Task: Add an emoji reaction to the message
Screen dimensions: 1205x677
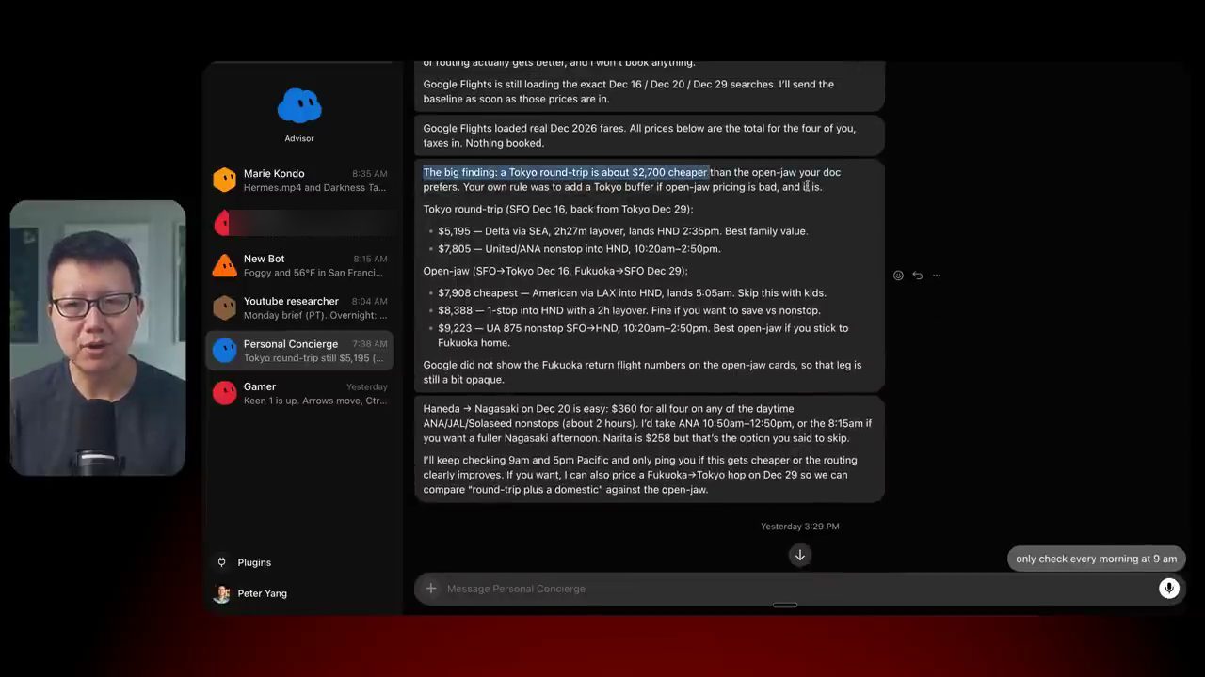Action: 898,276
